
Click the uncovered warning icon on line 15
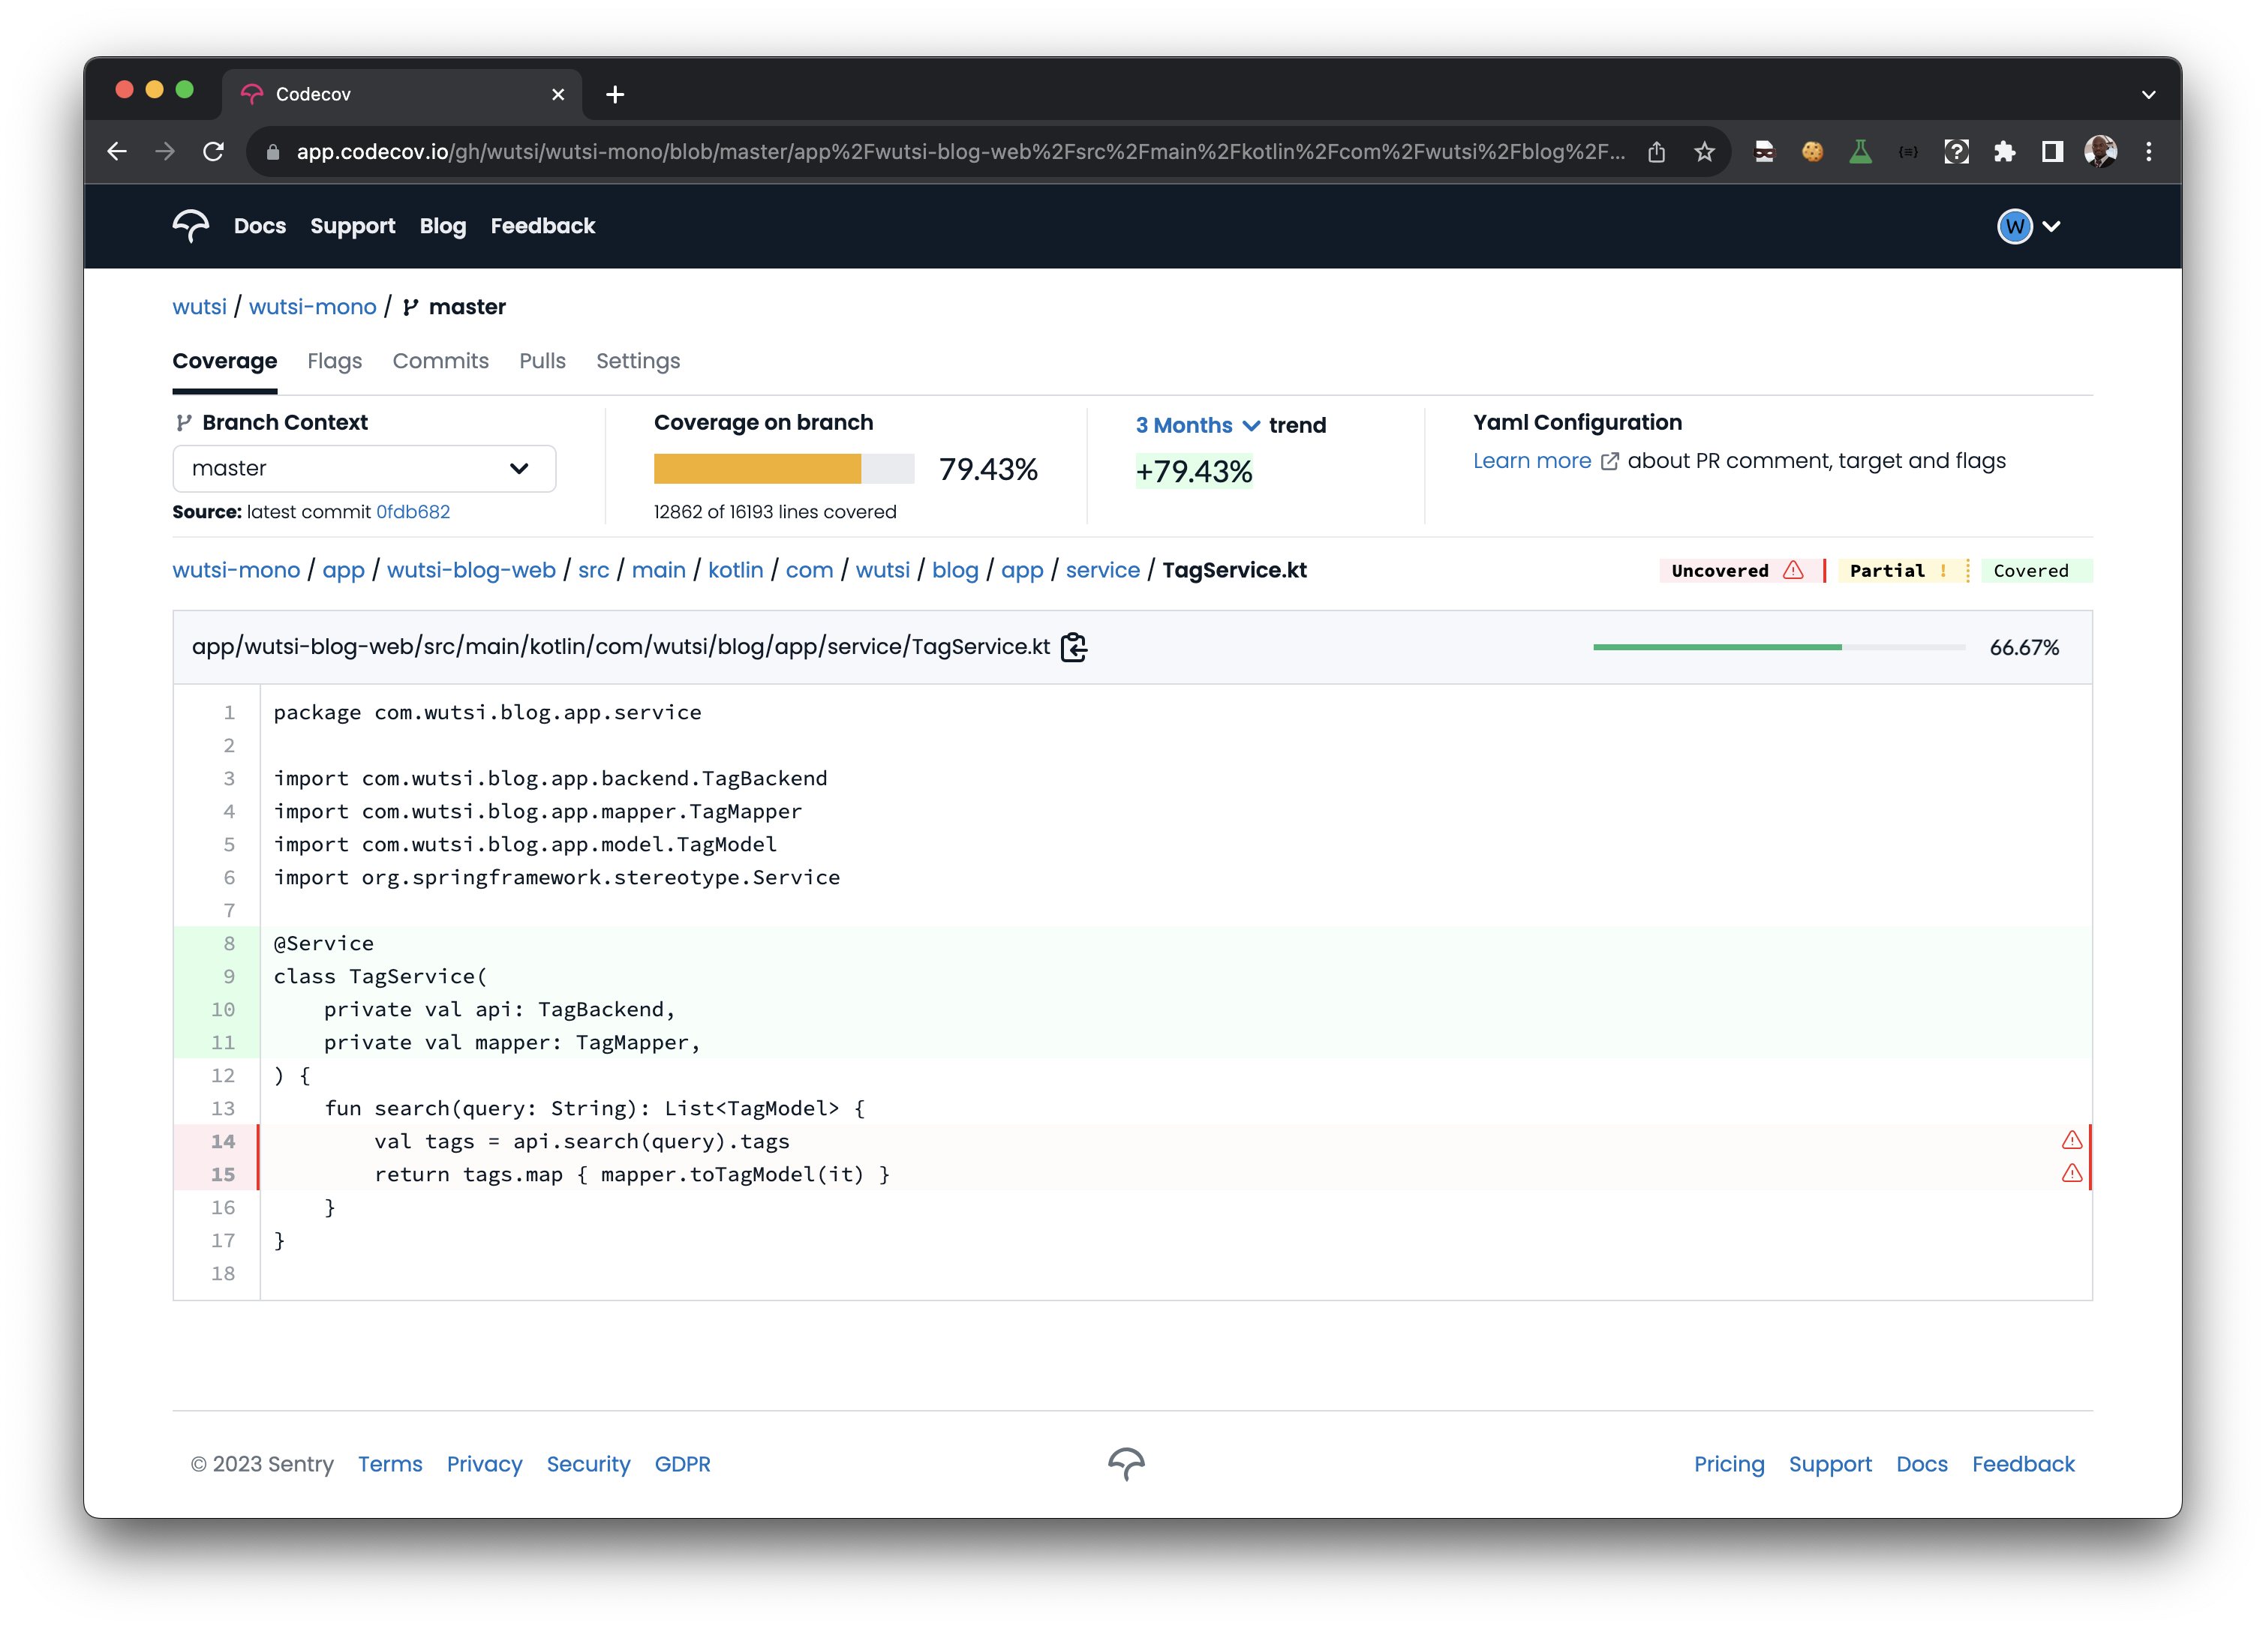2071,1174
